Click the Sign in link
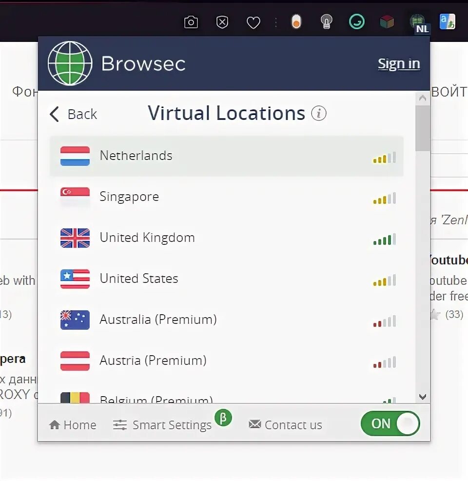Image resolution: width=468 pixels, height=481 pixels. point(399,64)
